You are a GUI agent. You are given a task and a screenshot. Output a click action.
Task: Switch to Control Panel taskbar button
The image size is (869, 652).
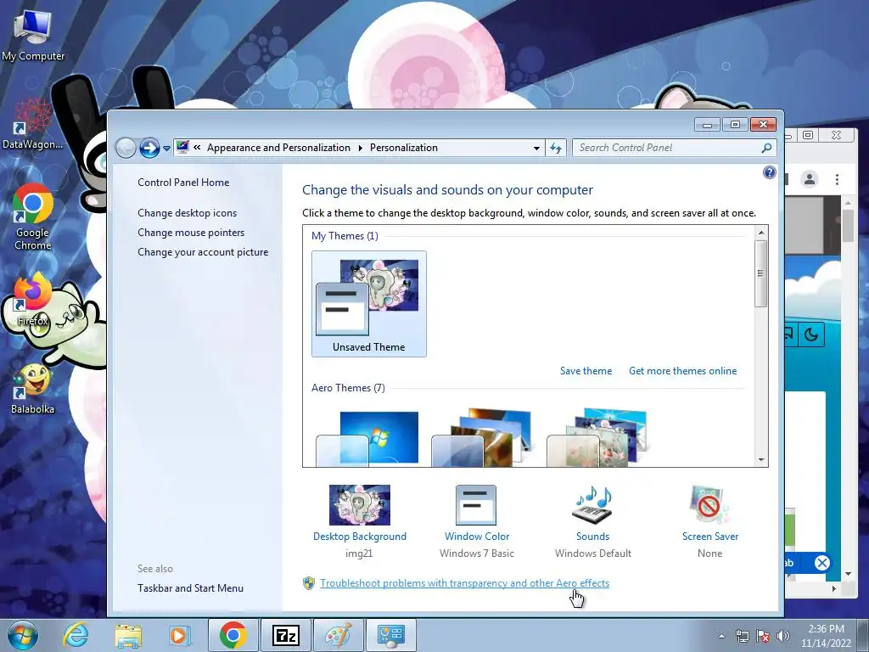pos(390,635)
